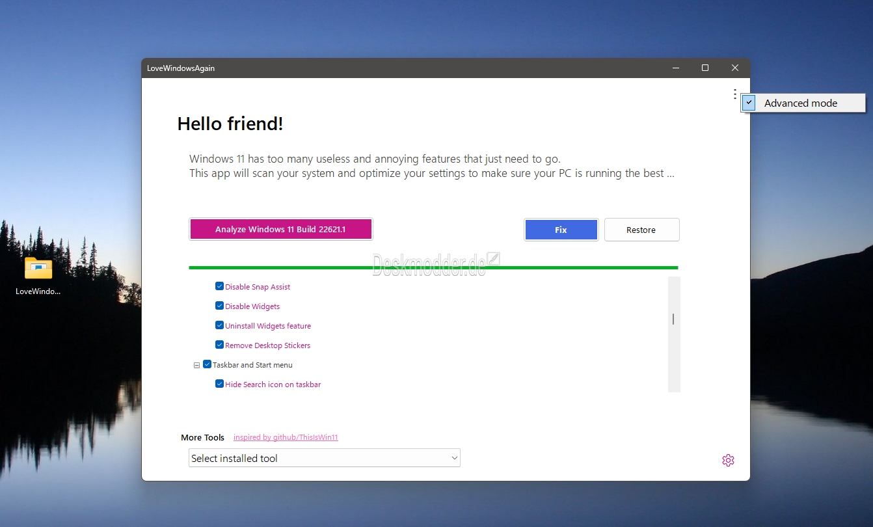Open the LoveWindowsAgain desktop folder

[x=38, y=276]
